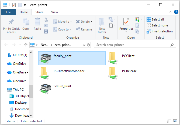
Task: Switch to large icons view in status bar
Action: pyautogui.click(x=175, y=121)
